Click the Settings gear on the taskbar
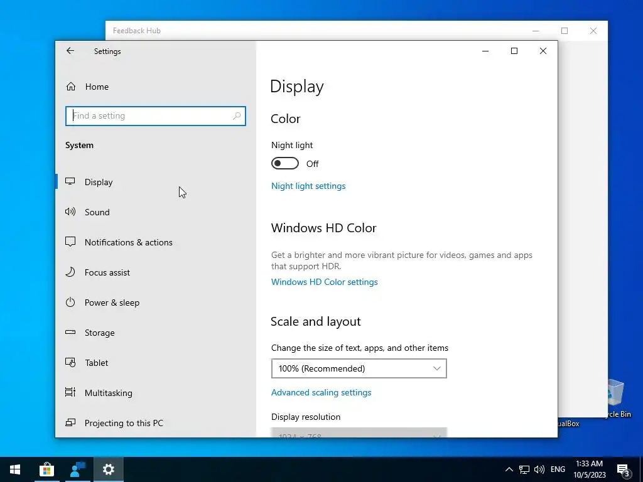 [108, 469]
